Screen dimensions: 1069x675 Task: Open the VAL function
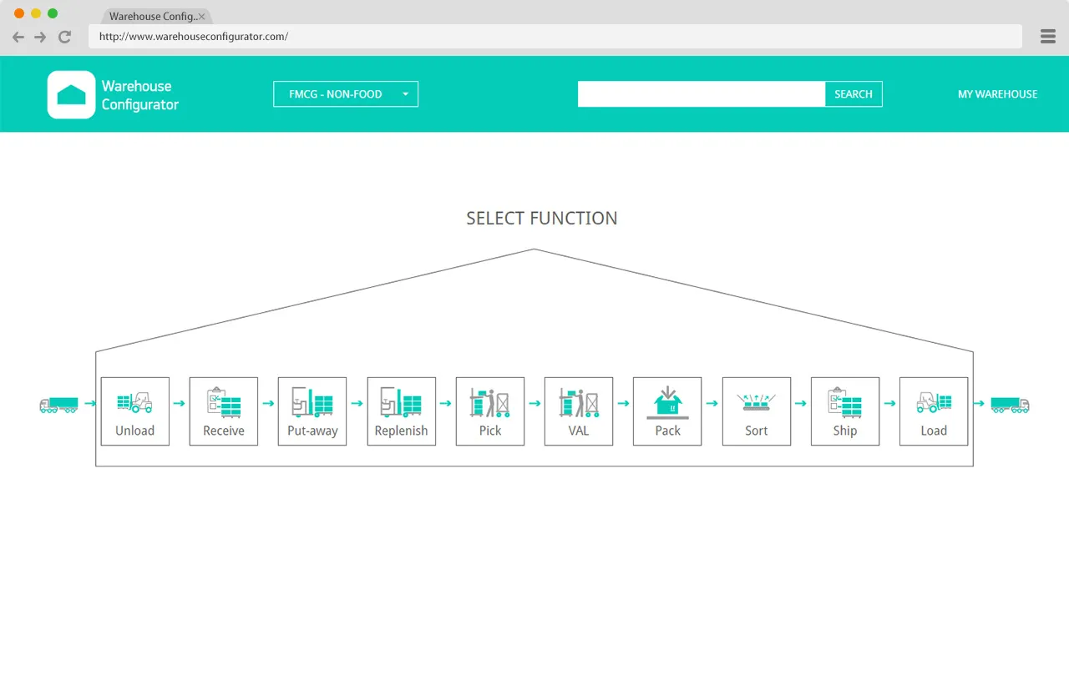(x=579, y=411)
